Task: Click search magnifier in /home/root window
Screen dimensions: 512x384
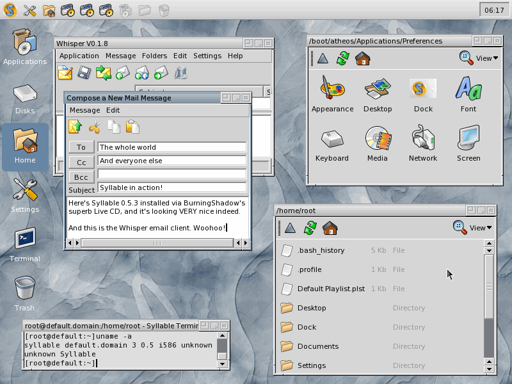Action: [x=460, y=228]
